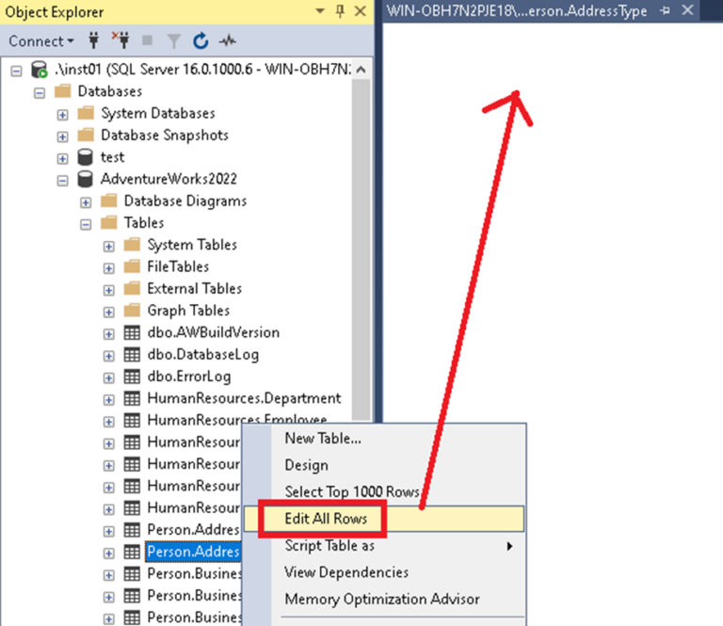Click the Disconnect icon with red X
Viewport: 723px width, 626px height.
120,41
